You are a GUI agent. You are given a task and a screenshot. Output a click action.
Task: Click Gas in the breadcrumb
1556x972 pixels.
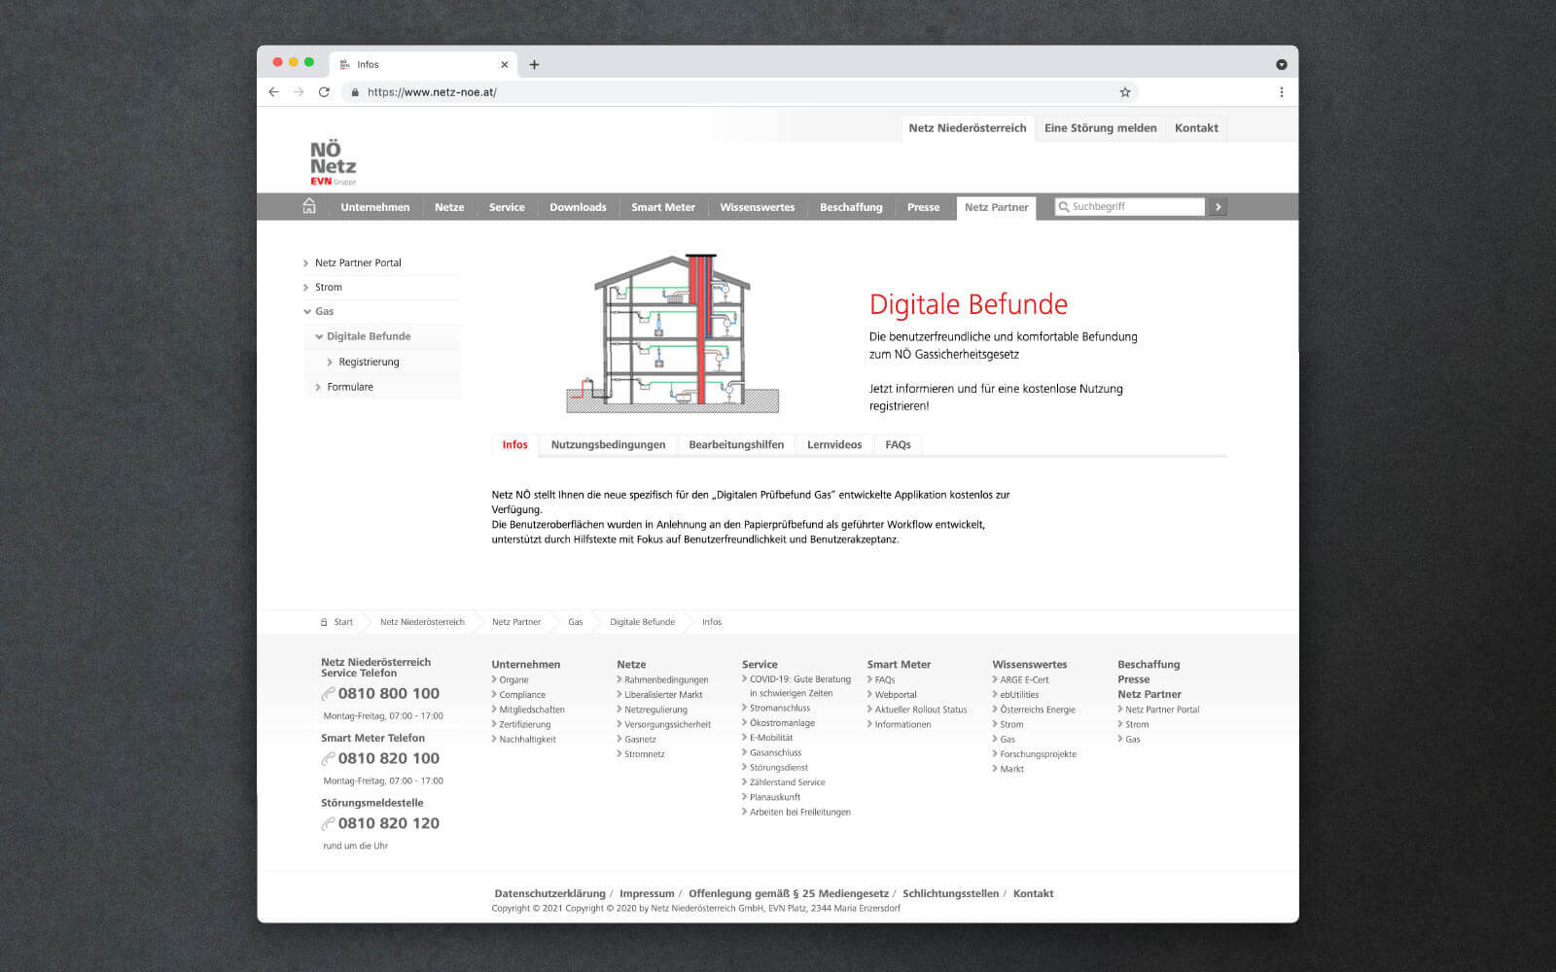pos(576,622)
